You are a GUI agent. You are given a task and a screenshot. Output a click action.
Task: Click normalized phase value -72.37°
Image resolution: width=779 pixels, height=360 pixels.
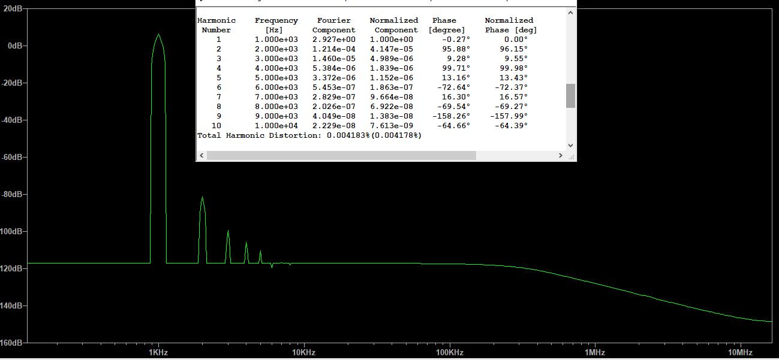[x=512, y=87]
